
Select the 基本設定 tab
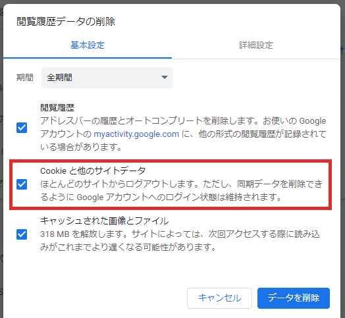pos(88,45)
